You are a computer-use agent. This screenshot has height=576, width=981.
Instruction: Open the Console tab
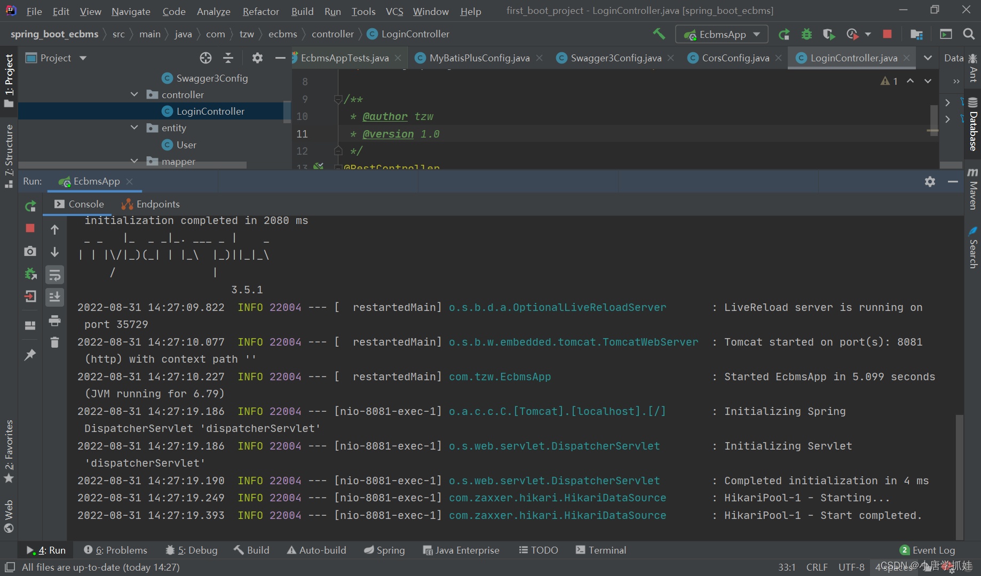point(79,204)
